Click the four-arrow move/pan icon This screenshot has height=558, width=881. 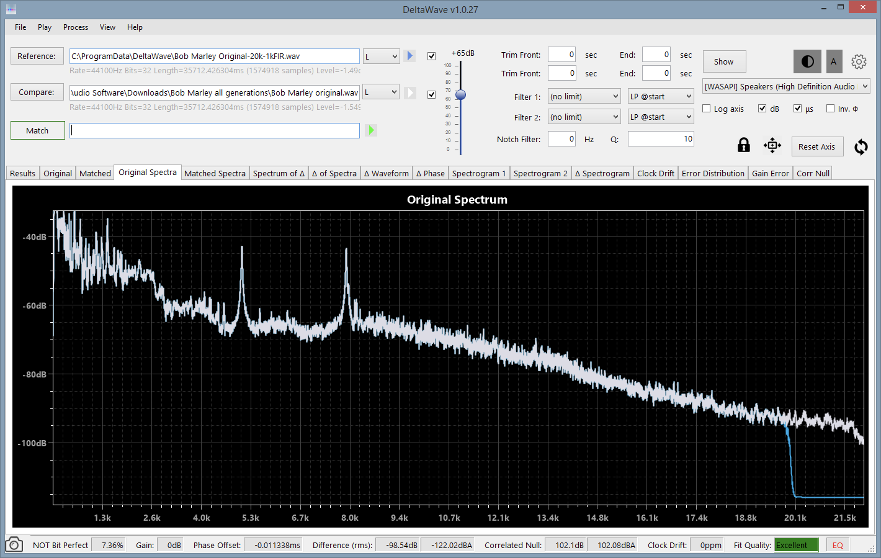(x=772, y=146)
